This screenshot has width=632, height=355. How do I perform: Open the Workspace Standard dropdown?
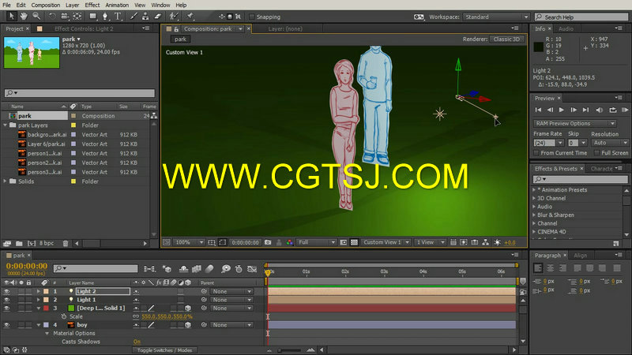tap(496, 17)
